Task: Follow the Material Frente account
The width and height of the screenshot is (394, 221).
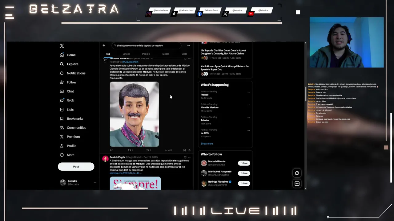Action: 244,163
